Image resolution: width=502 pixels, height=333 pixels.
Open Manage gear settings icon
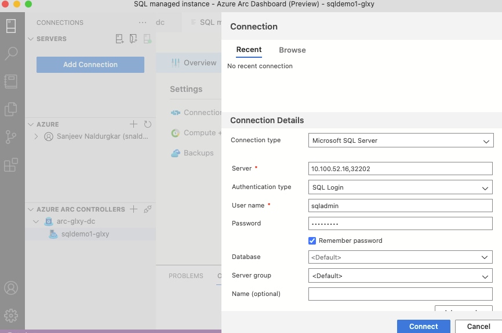coord(11,316)
